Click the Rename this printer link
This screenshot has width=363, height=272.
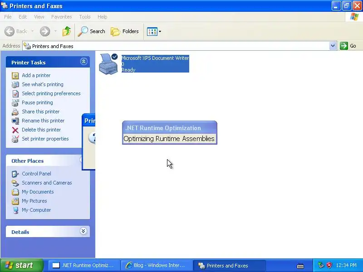(43, 121)
